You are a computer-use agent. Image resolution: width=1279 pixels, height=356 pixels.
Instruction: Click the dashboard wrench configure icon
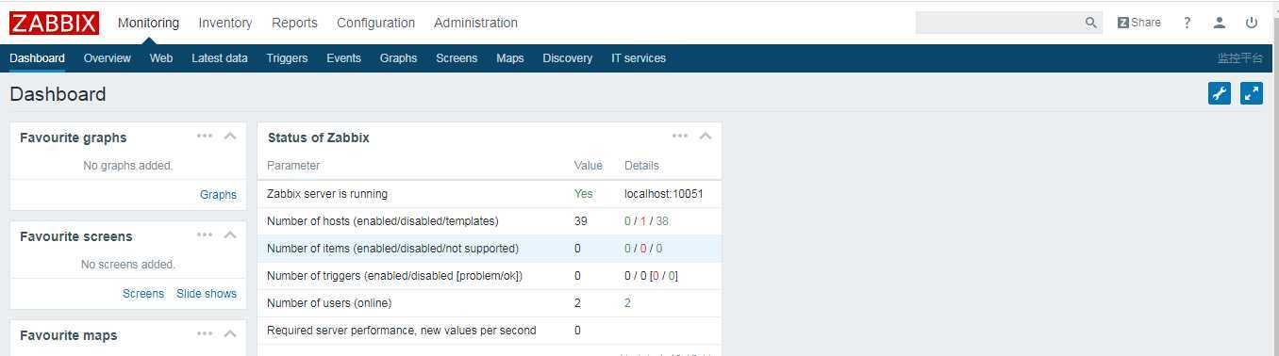click(1220, 93)
